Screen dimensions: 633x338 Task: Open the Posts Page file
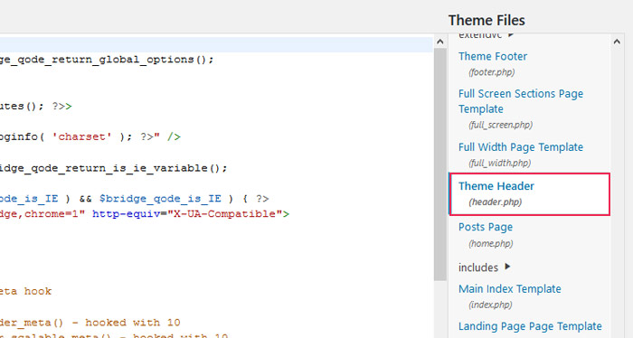click(486, 227)
